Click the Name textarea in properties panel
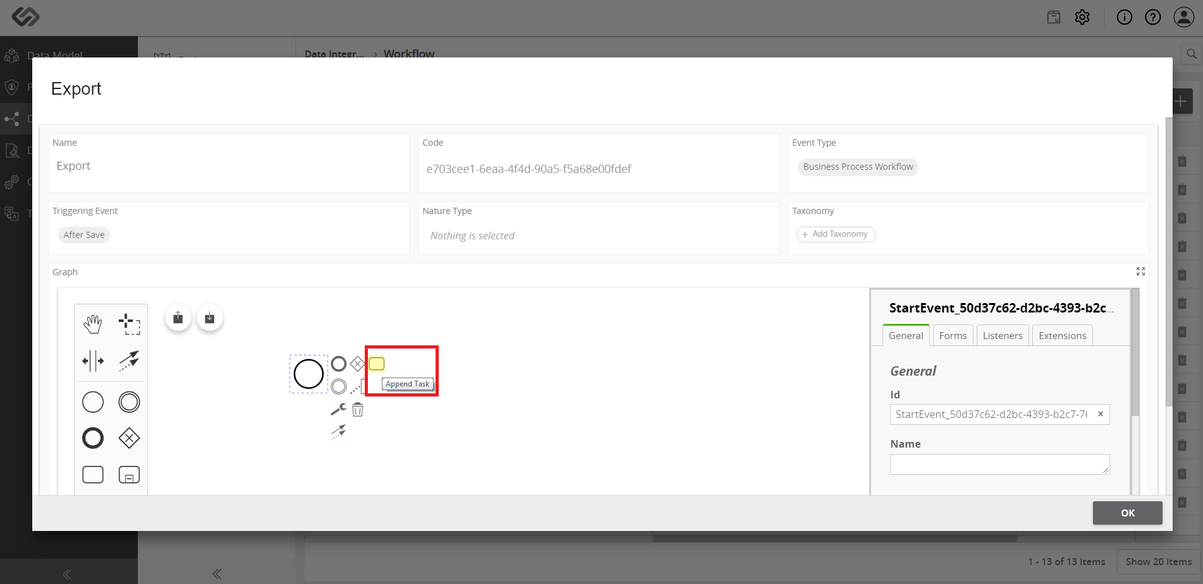This screenshot has height=584, width=1203. point(999,464)
